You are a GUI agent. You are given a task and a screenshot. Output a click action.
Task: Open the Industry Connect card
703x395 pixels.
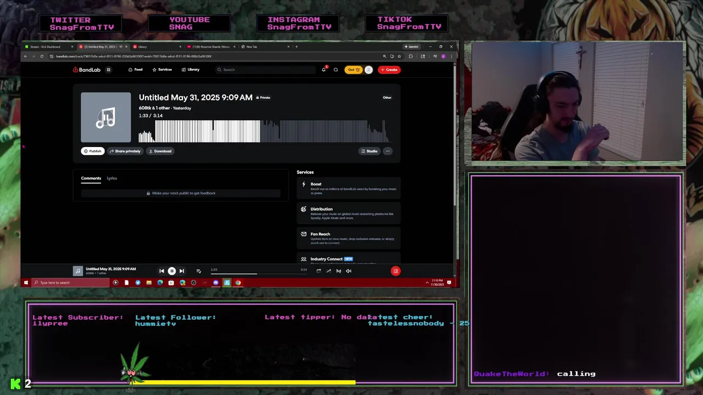349,259
